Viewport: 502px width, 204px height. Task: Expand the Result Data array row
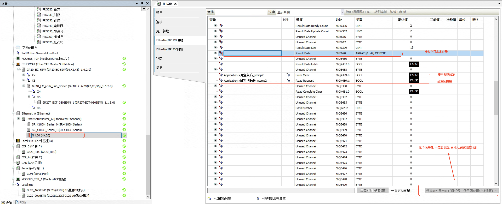(x=215, y=53)
